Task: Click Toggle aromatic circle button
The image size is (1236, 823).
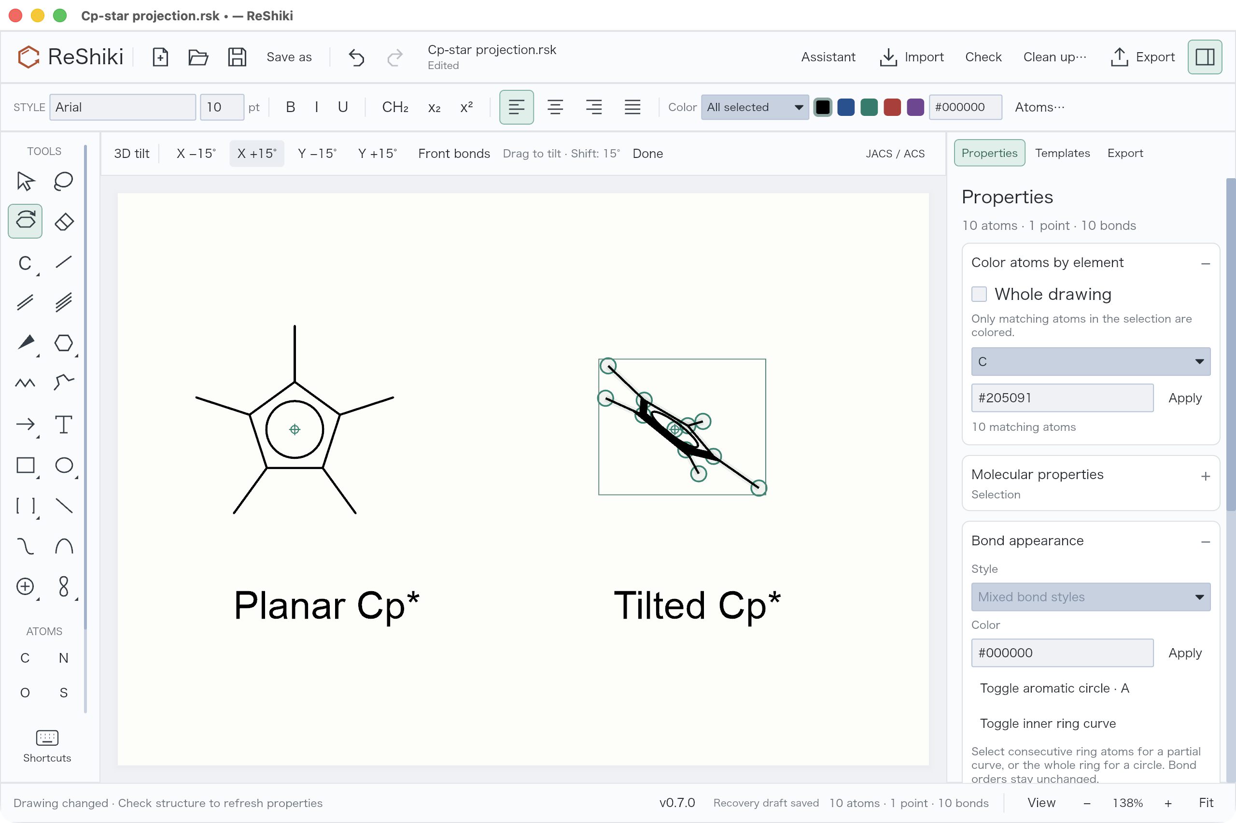Action: point(1054,688)
